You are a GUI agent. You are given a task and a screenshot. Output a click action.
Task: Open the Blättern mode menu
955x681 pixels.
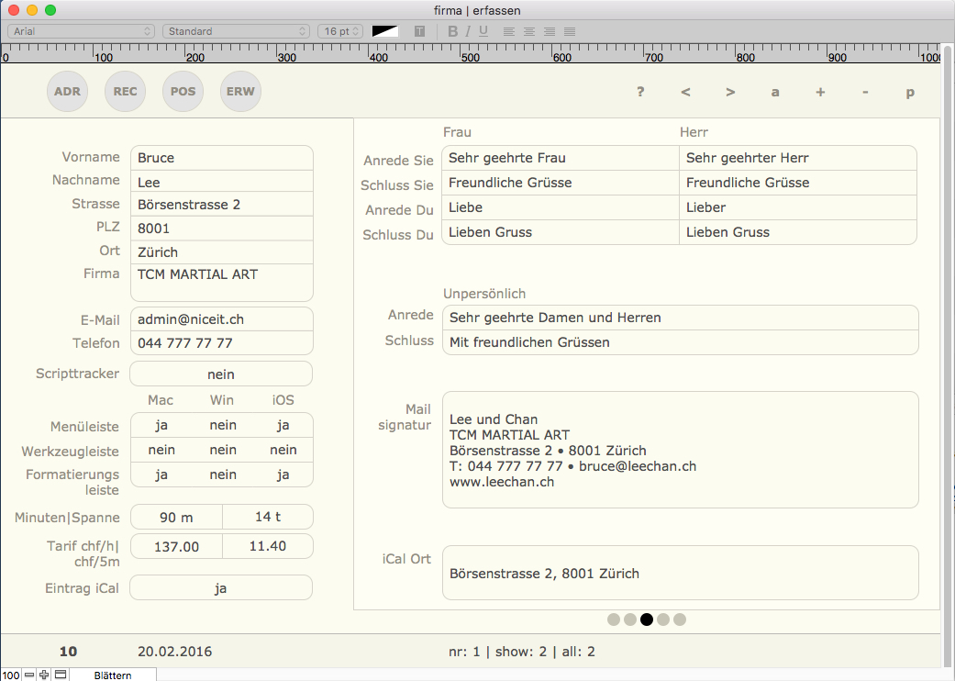(x=113, y=675)
